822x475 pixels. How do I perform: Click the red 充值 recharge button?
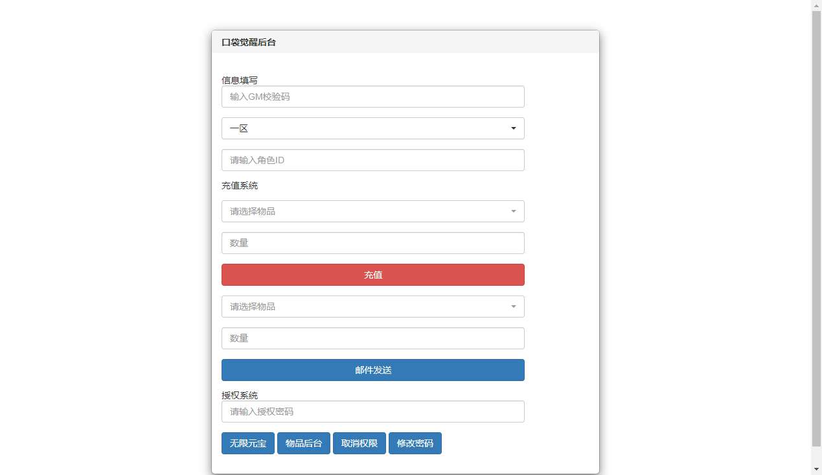click(373, 275)
